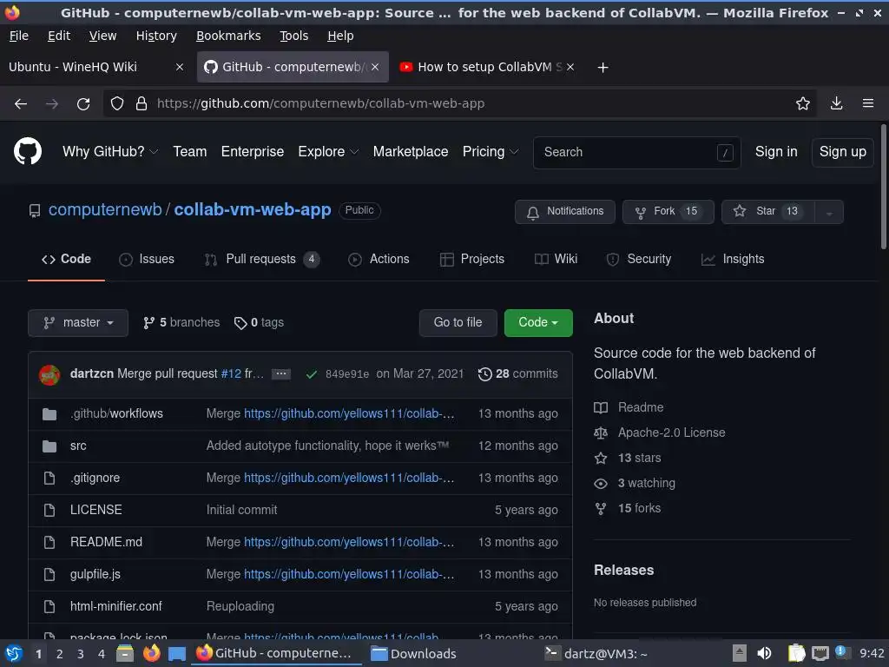Screen dimensions: 889x667
Task: Switch to Pull requests tab
Action: 262,259
